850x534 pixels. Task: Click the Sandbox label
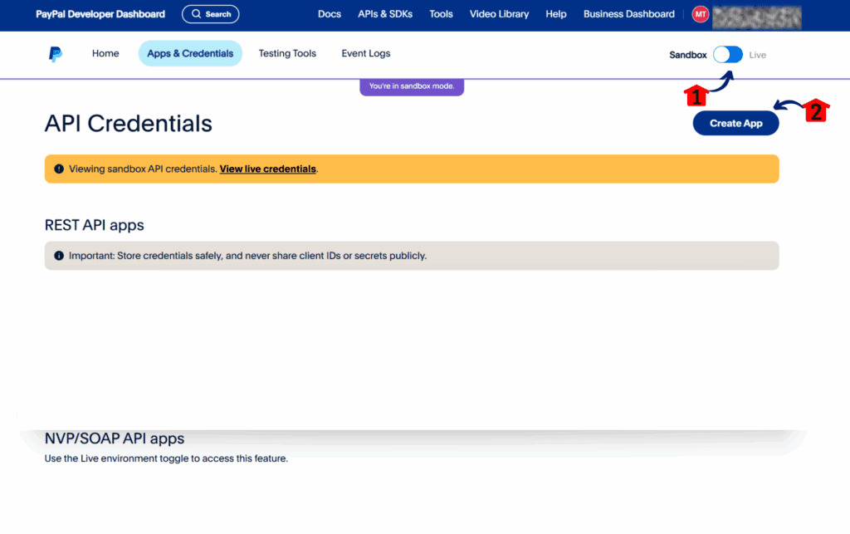point(688,56)
